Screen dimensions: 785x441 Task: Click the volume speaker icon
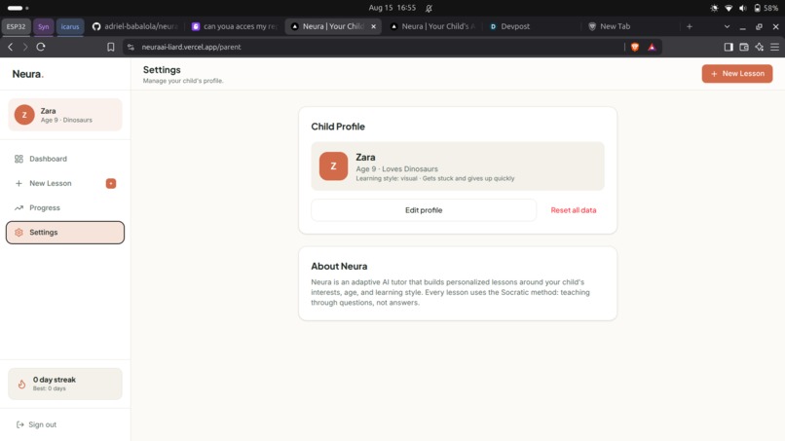743,8
